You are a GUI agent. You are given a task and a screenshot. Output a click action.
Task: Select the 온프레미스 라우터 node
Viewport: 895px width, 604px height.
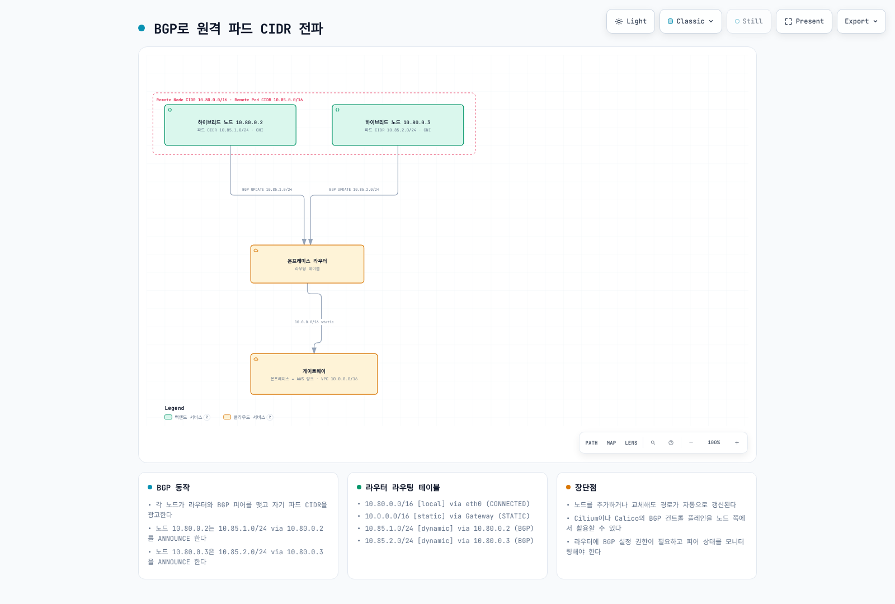(x=307, y=264)
